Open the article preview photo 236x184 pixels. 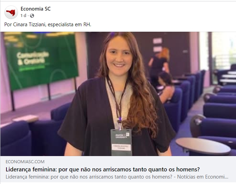118,94
